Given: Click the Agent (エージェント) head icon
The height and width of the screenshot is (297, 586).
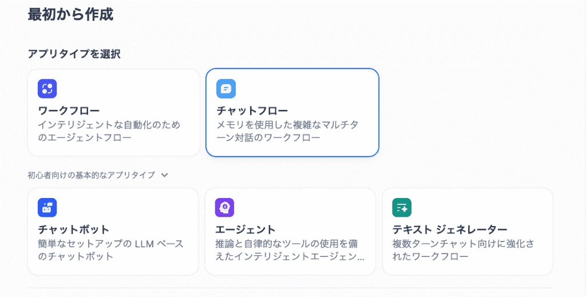Looking at the screenshot, I should point(225,207).
